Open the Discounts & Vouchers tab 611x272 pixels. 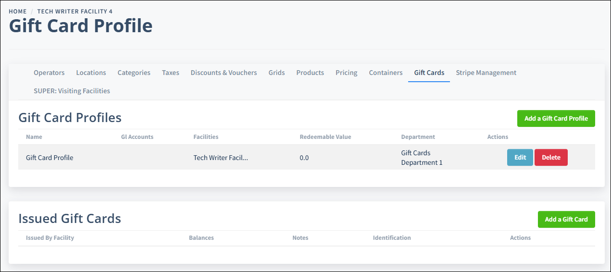[224, 73]
